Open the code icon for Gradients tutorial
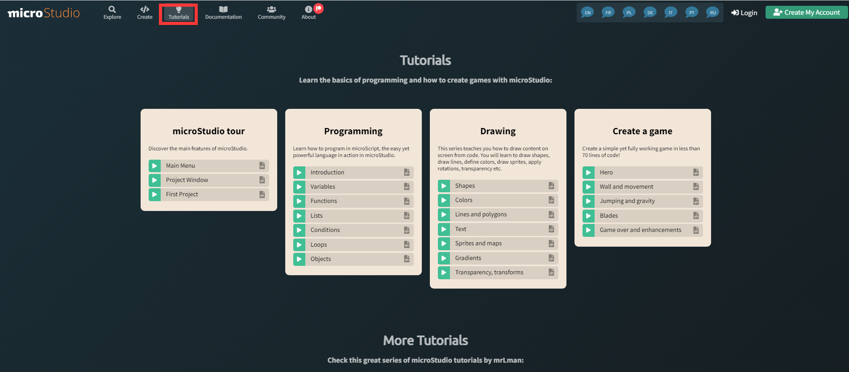The image size is (849, 372). point(551,258)
